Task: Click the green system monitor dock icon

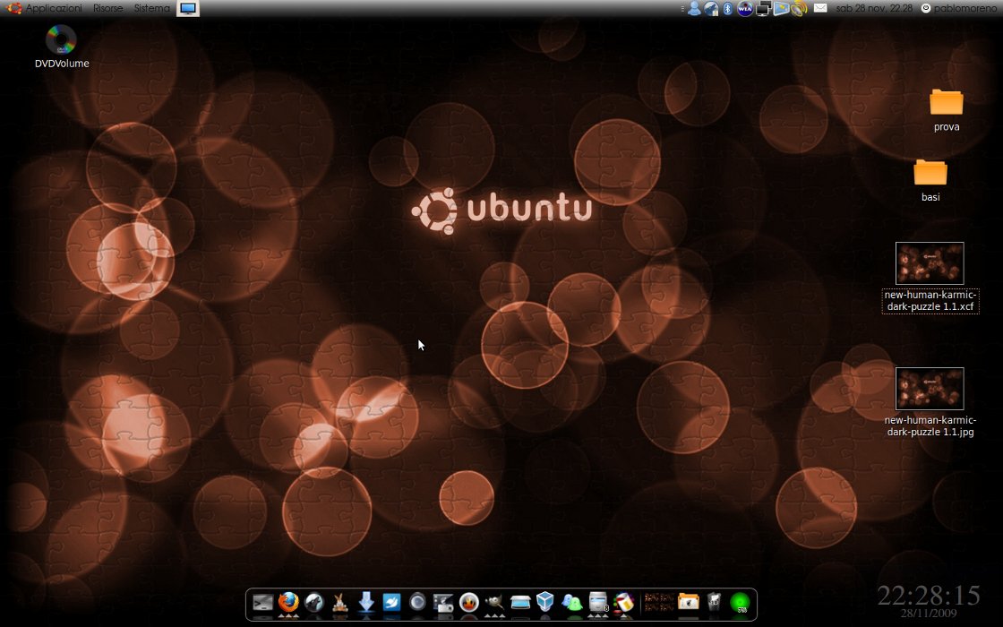Action: 740,603
